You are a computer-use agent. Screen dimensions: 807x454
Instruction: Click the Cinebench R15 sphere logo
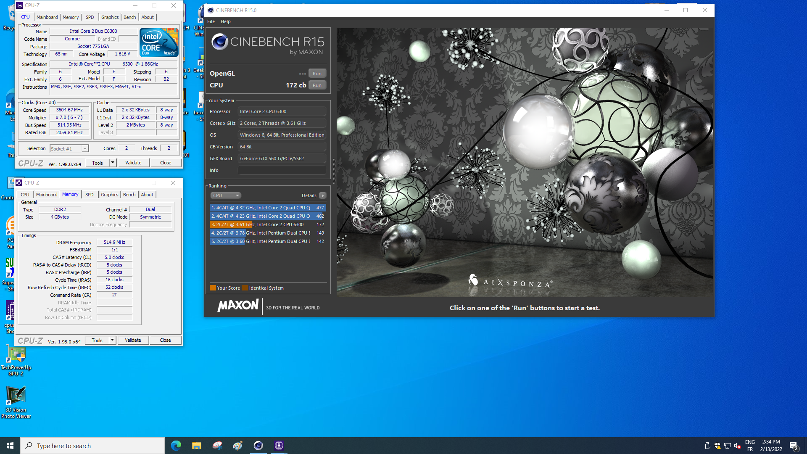pos(219,42)
